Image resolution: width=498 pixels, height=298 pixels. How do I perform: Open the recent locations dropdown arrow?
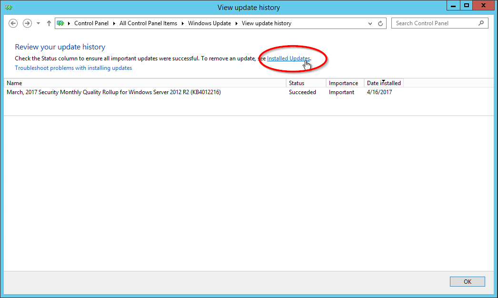click(38, 23)
